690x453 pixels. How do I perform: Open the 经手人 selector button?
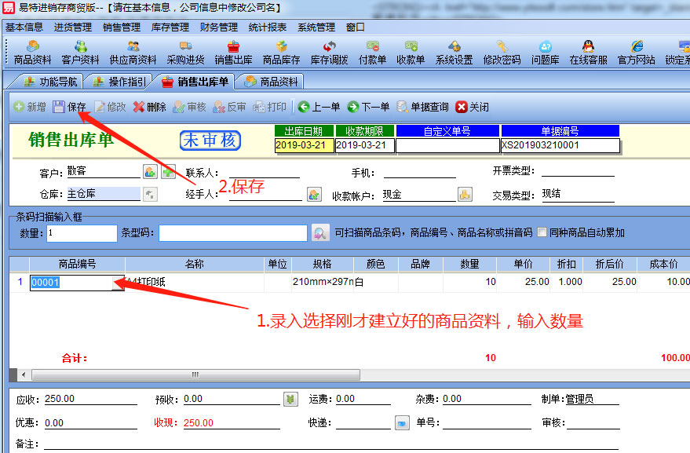click(313, 194)
